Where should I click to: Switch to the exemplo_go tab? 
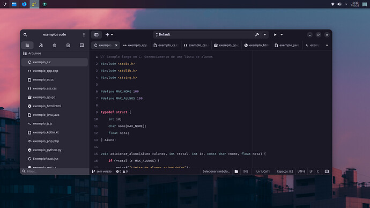coord(226,45)
